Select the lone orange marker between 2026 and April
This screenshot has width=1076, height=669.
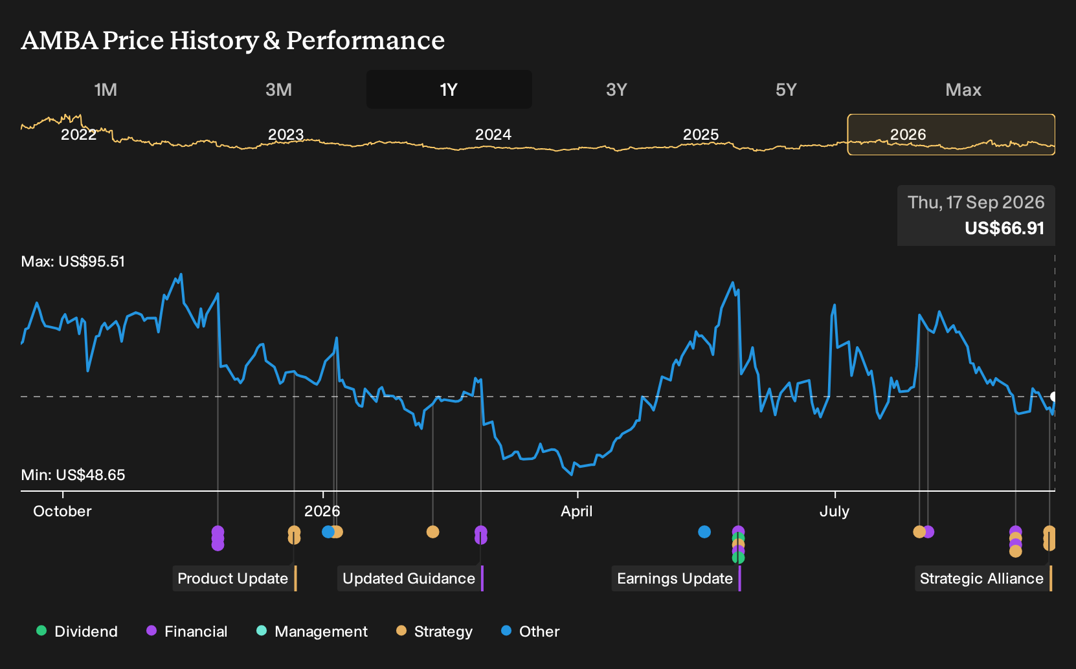(x=433, y=532)
